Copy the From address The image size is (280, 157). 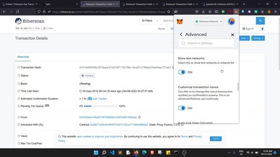(139, 117)
